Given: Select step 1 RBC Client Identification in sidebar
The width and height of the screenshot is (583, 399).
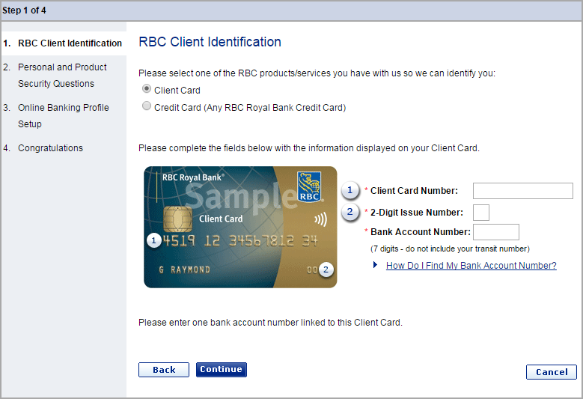Looking at the screenshot, I should (70, 43).
